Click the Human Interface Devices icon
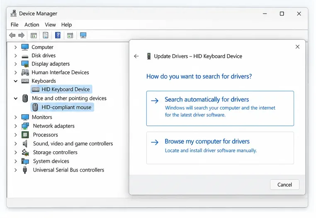This screenshot has height=218, width=316. pyautogui.click(x=25, y=73)
